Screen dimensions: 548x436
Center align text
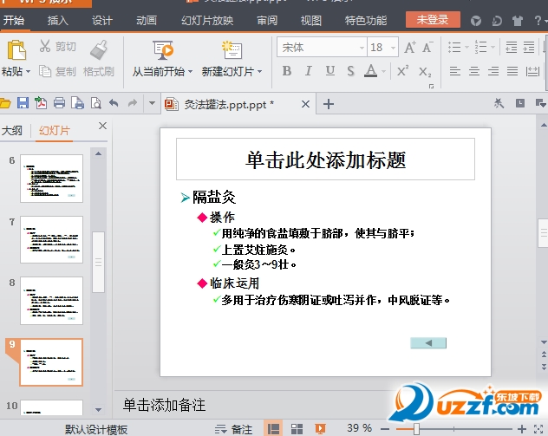coord(474,71)
